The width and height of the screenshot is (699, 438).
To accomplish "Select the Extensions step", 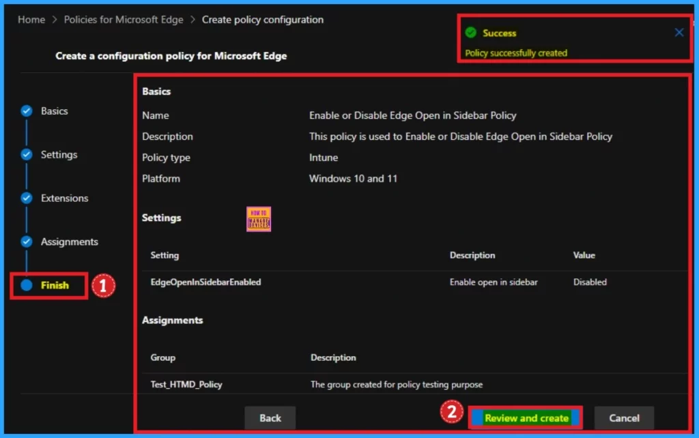I will (65, 199).
